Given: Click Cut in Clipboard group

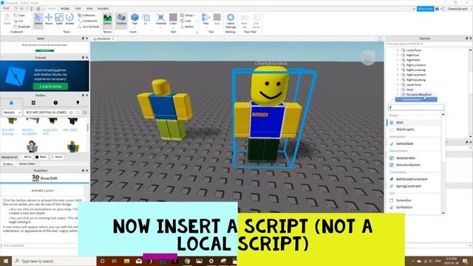Looking at the screenshot, I should 18,21.
